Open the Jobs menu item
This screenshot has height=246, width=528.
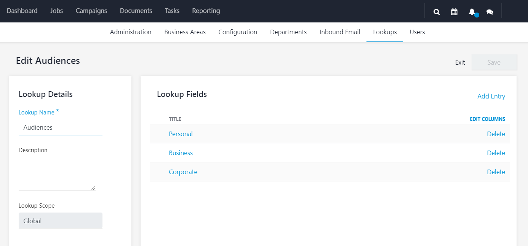click(56, 11)
